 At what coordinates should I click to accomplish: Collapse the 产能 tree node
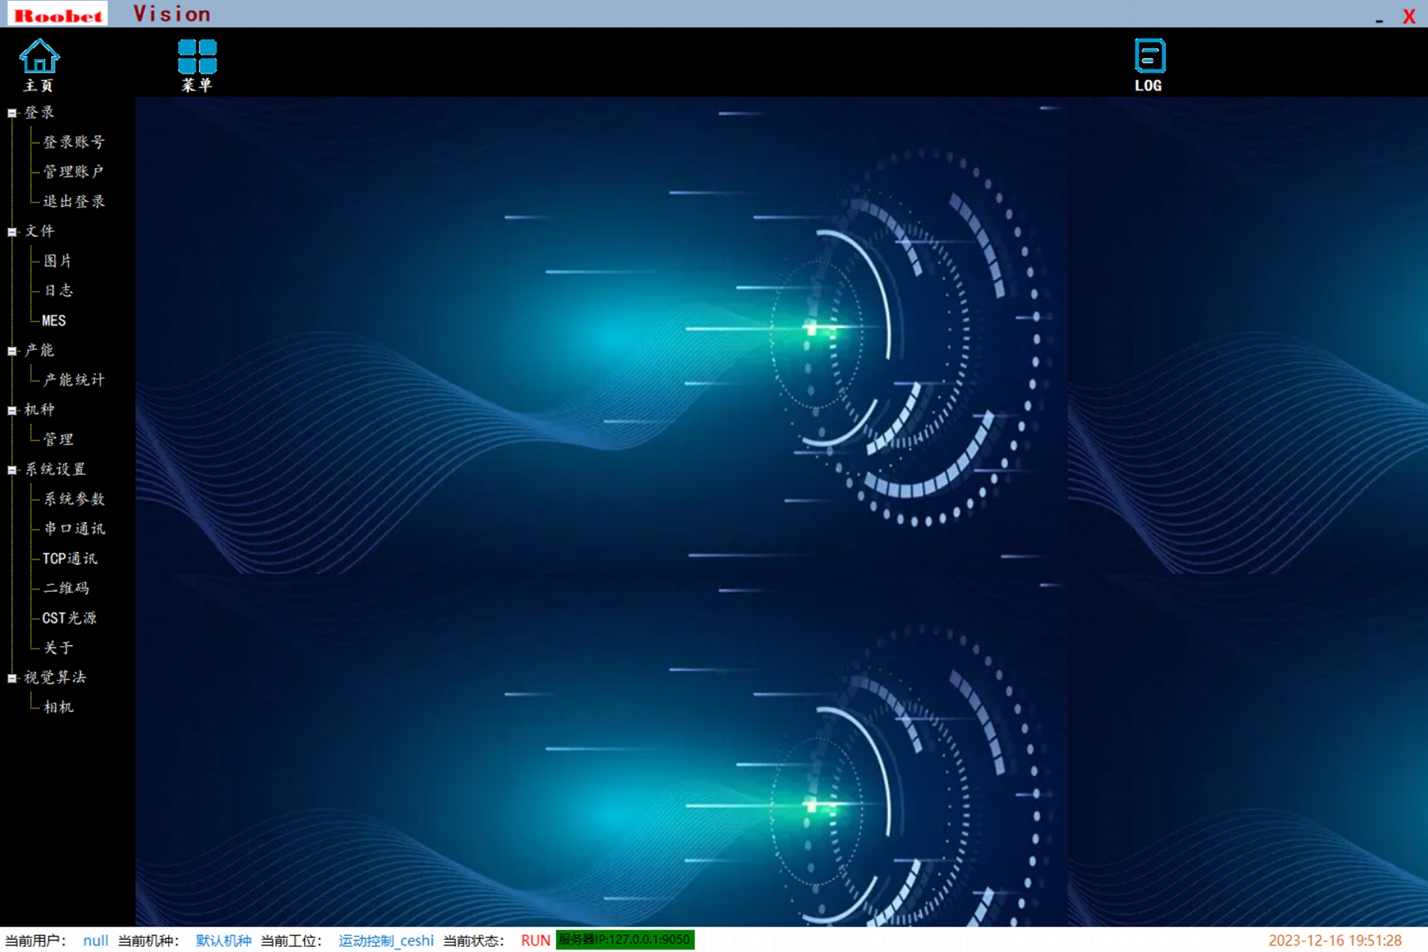12,351
